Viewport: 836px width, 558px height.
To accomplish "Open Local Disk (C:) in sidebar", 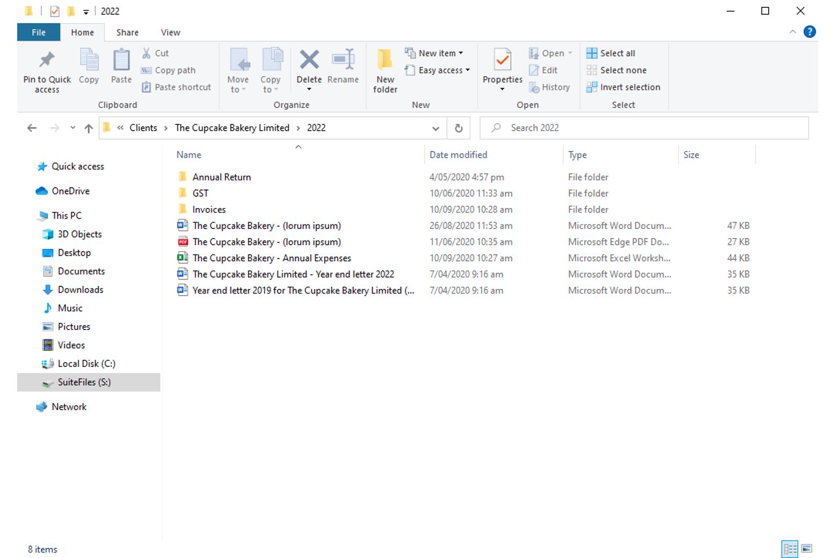I will [x=86, y=364].
